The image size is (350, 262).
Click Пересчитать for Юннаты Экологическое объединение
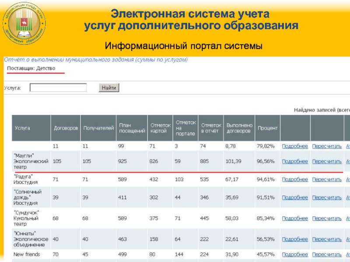click(x=326, y=239)
